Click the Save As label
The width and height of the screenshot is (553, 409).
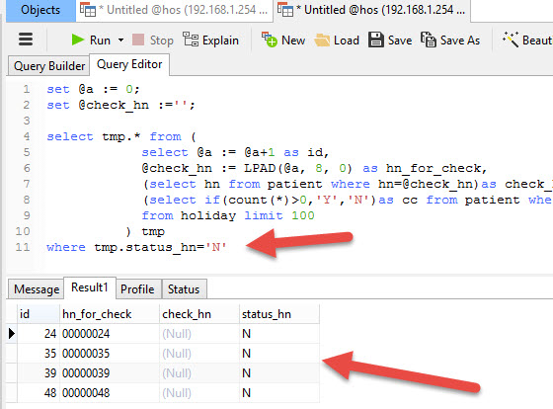[x=460, y=41]
